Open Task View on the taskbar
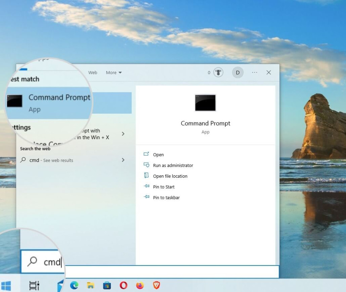346x292 pixels. pos(34,286)
